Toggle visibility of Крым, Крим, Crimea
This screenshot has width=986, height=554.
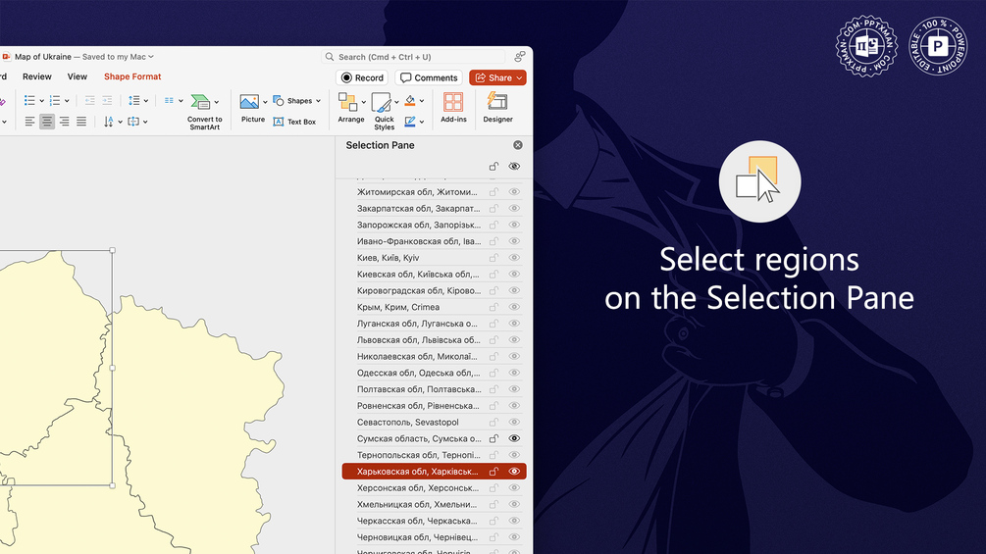click(x=514, y=307)
